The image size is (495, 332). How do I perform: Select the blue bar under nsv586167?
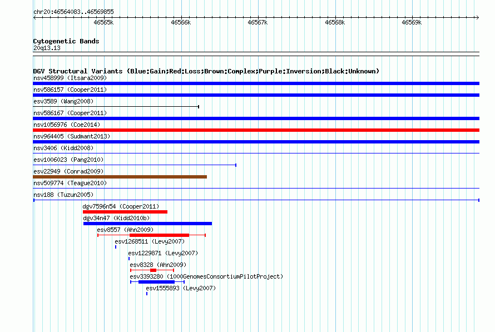pyautogui.click(x=256, y=118)
